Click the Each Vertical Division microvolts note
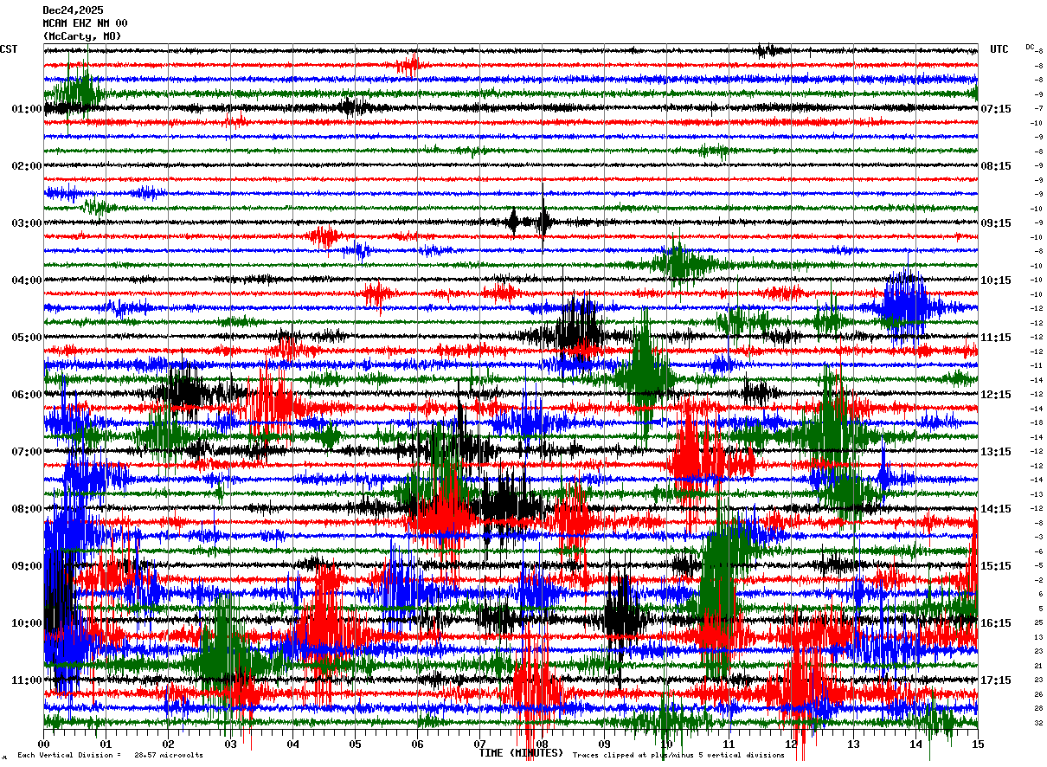This screenshot has height=767, width=1047. click(110, 756)
